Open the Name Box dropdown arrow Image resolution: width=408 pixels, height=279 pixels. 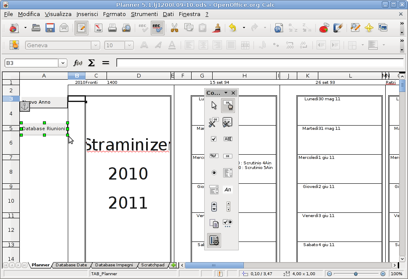(x=63, y=63)
